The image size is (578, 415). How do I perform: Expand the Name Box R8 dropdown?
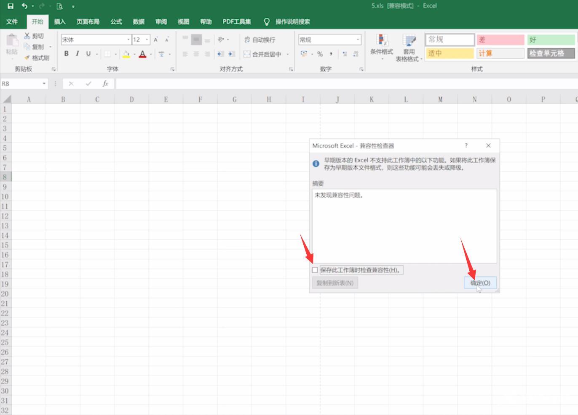(x=44, y=84)
